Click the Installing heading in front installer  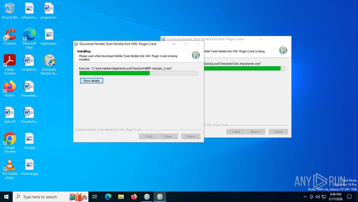point(84,51)
